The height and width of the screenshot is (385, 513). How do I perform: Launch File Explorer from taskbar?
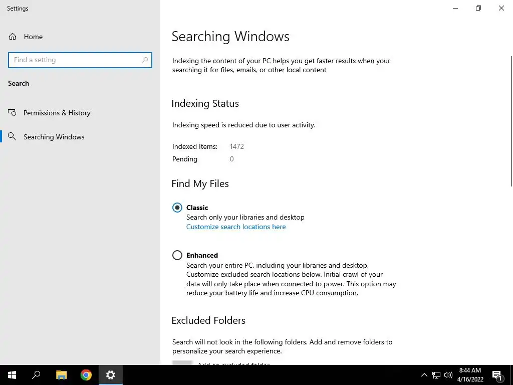pos(61,375)
